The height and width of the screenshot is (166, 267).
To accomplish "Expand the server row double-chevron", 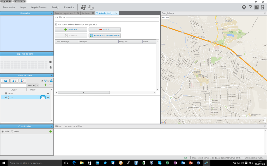I will click(48, 93).
